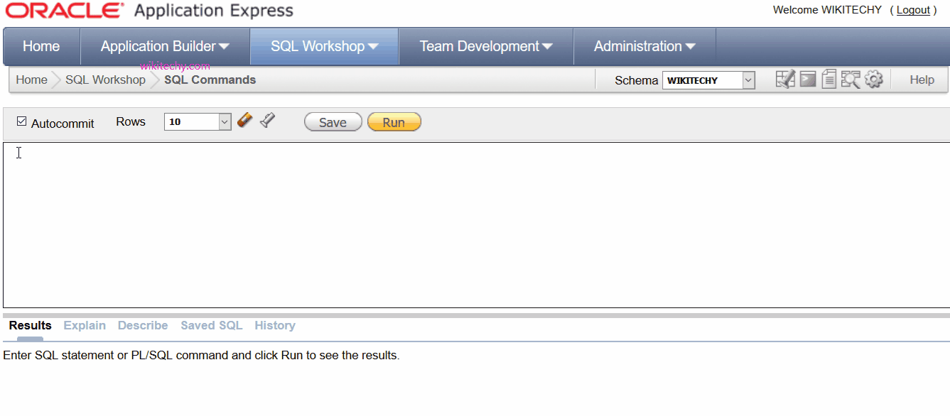Click the flashlight Find Tables icon

267,121
